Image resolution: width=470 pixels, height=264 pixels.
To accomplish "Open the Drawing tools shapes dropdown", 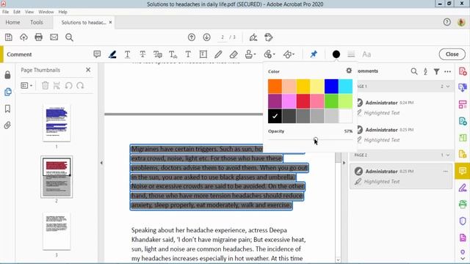I will point(289,54).
